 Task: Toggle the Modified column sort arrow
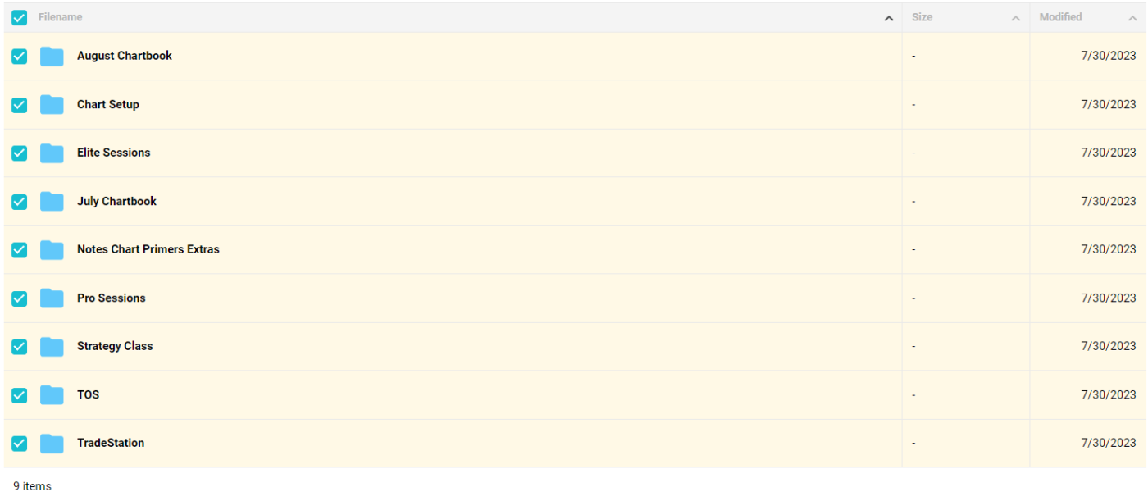pyautogui.click(x=1132, y=18)
